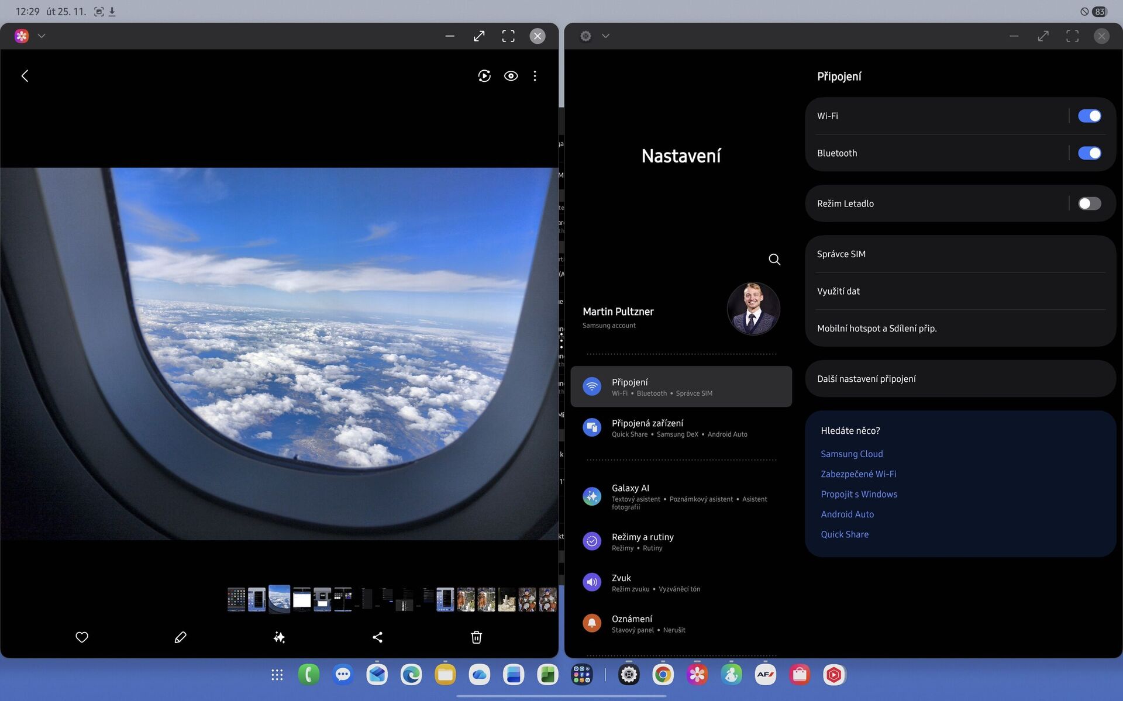Expand the Settings window title dropdown chevron
Viewport: 1123px width, 701px height.
(605, 36)
